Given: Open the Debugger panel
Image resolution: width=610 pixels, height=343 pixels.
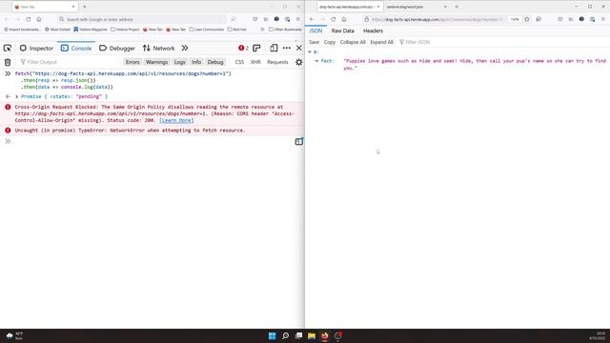Looking at the screenshot, I should click(117, 48).
